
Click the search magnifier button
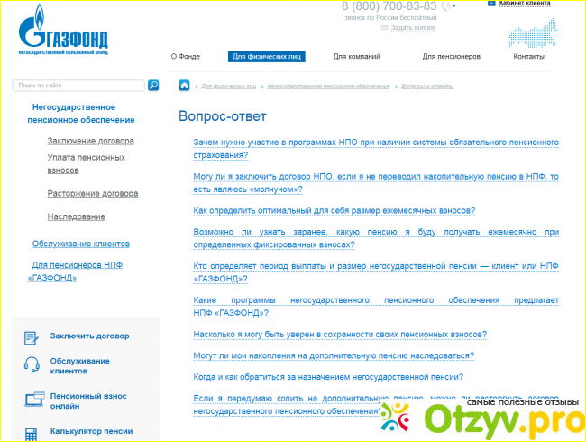tap(153, 86)
